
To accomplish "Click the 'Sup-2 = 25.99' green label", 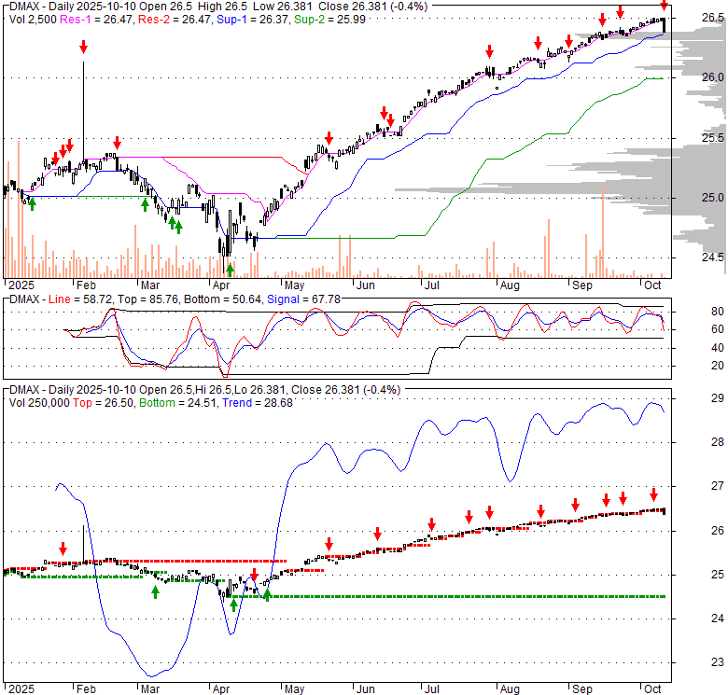I will point(330,20).
